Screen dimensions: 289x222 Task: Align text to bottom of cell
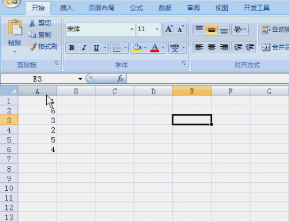tap(224, 29)
